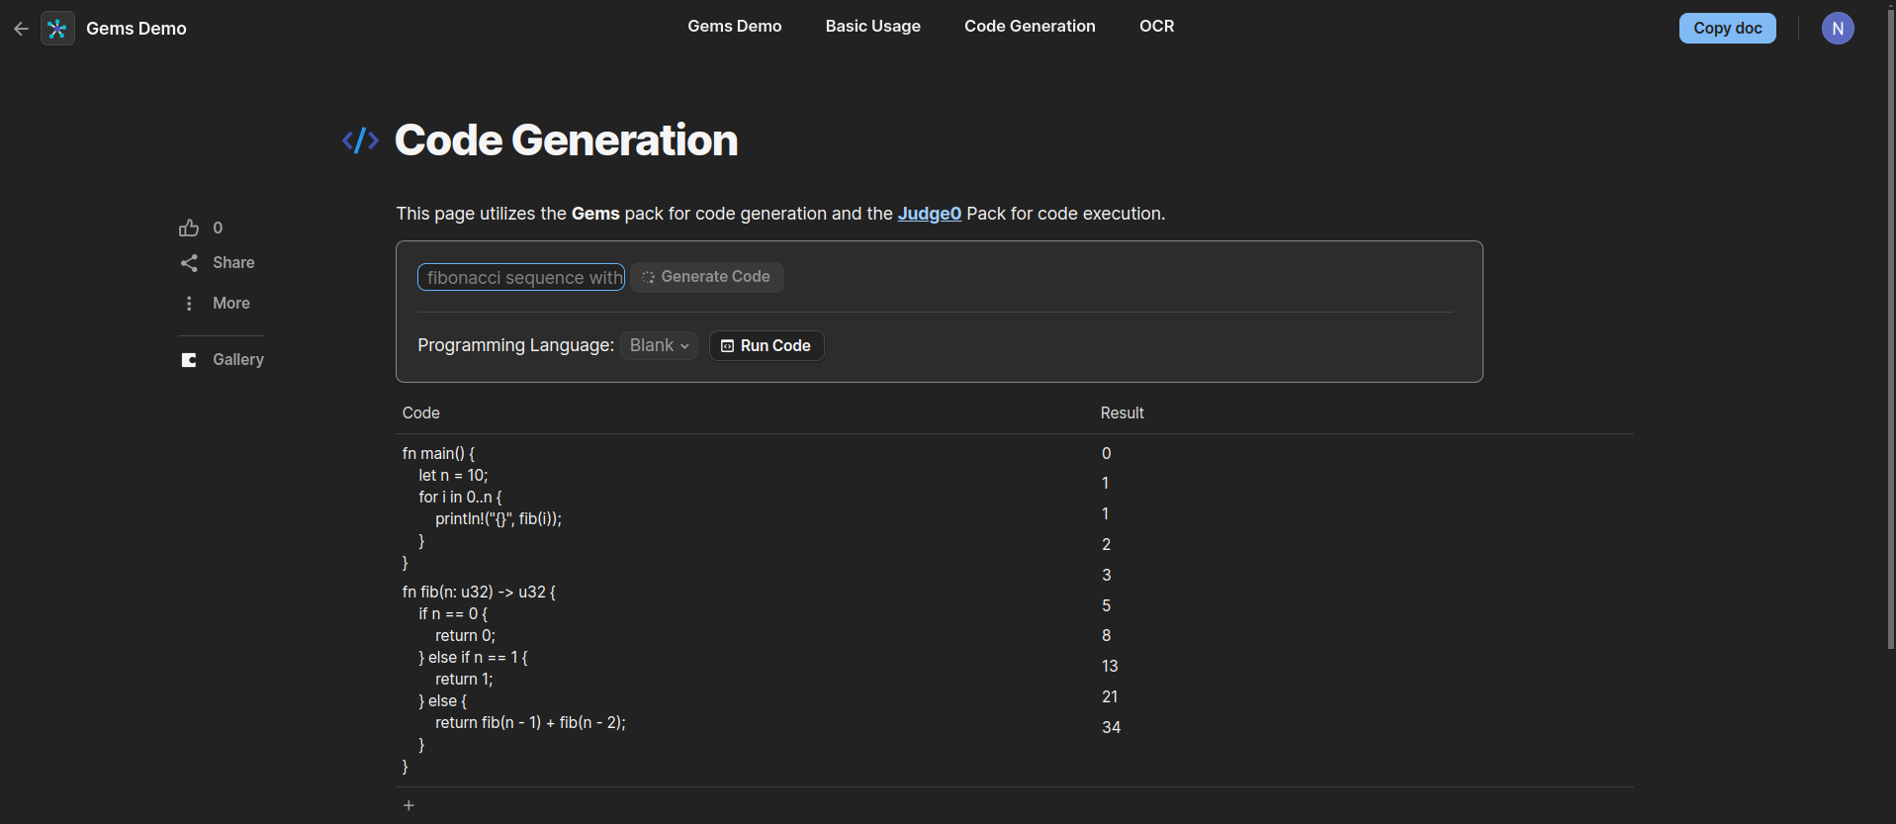The width and height of the screenshot is (1896, 824).
Task: Click the Generate Code button
Action: pos(707,277)
